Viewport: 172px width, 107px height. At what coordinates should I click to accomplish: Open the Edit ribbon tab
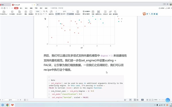coord(31,8)
